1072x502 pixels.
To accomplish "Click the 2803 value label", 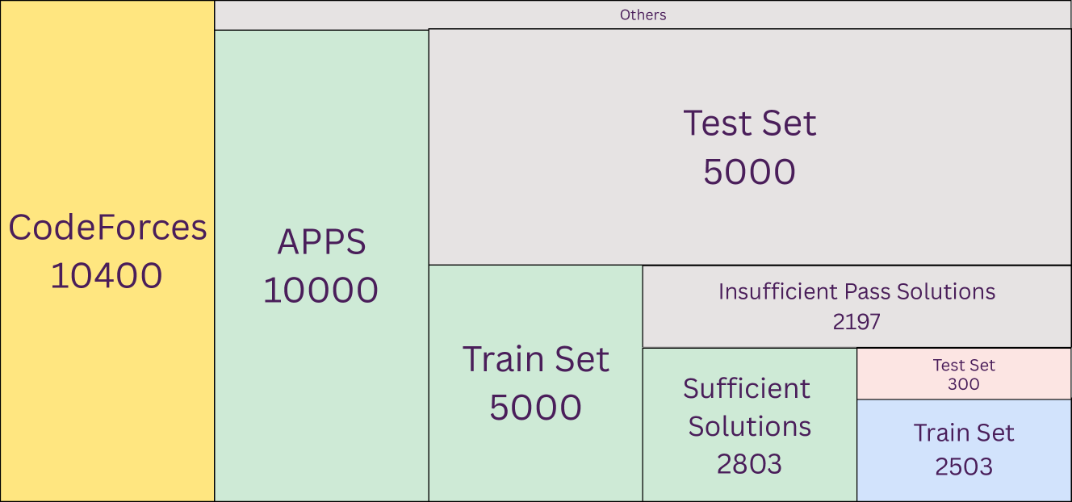I will pyautogui.click(x=749, y=464).
